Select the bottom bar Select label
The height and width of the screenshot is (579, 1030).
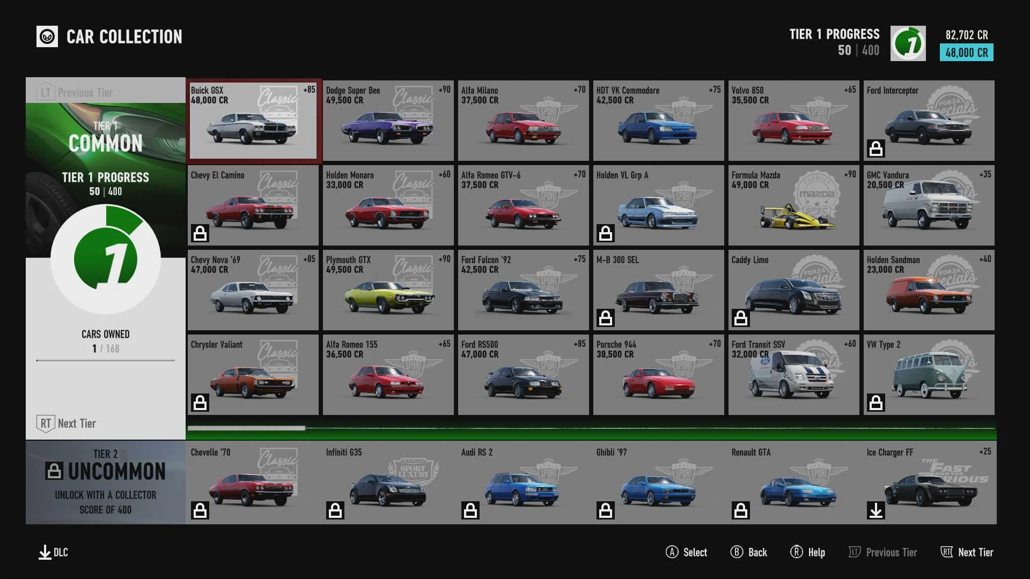695,552
